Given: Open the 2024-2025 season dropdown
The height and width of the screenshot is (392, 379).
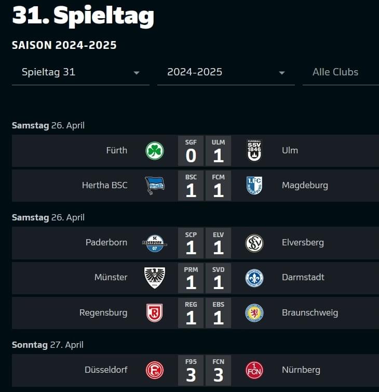Looking at the screenshot, I should pyautogui.click(x=226, y=72).
